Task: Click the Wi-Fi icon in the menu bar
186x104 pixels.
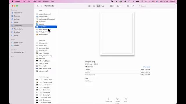Action: (x=142, y=1)
